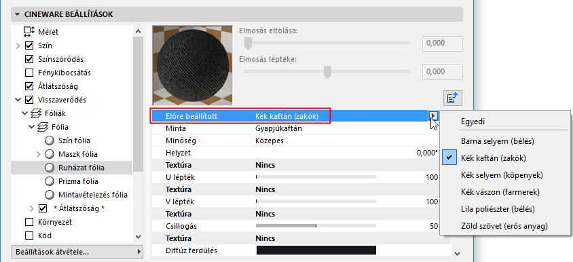Click the Elmosás eltolása slider handle
This screenshot has width=573, height=262.
tap(248, 43)
